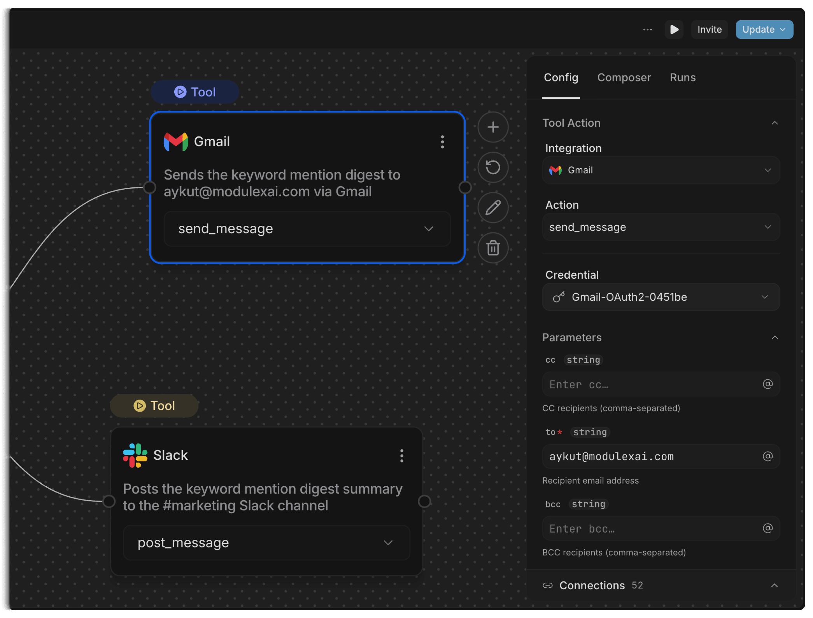The height and width of the screenshot is (618, 813).
Task: Click the 'BCC recipients (comma-separated)' hint
Action: 614,552
